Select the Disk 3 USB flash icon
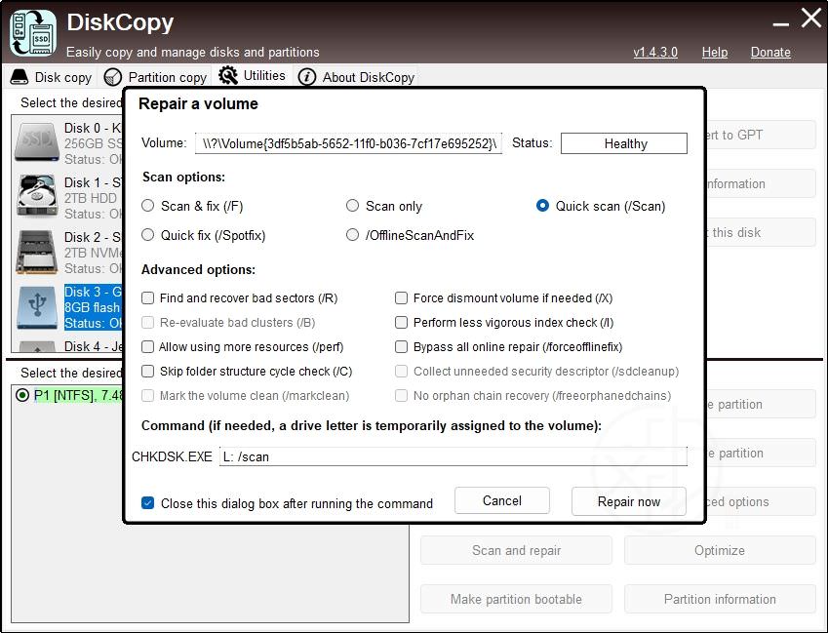This screenshot has width=828, height=633. [x=37, y=306]
